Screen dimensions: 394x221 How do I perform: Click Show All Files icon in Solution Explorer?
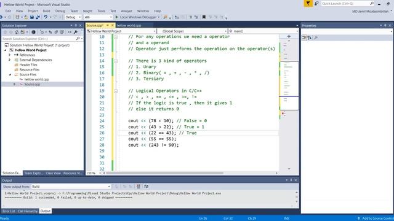(x=62, y=32)
